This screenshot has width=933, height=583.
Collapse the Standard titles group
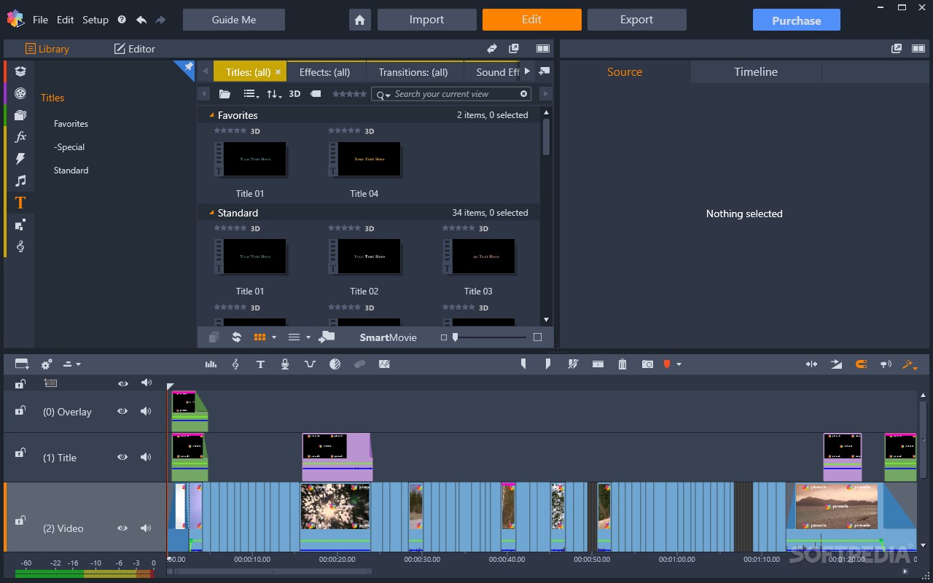[211, 212]
